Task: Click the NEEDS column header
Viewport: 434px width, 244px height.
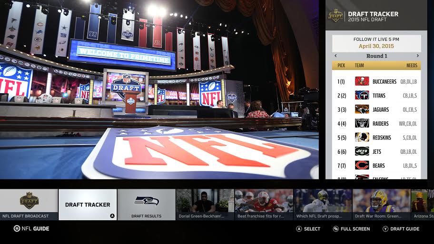Action: point(412,65)
